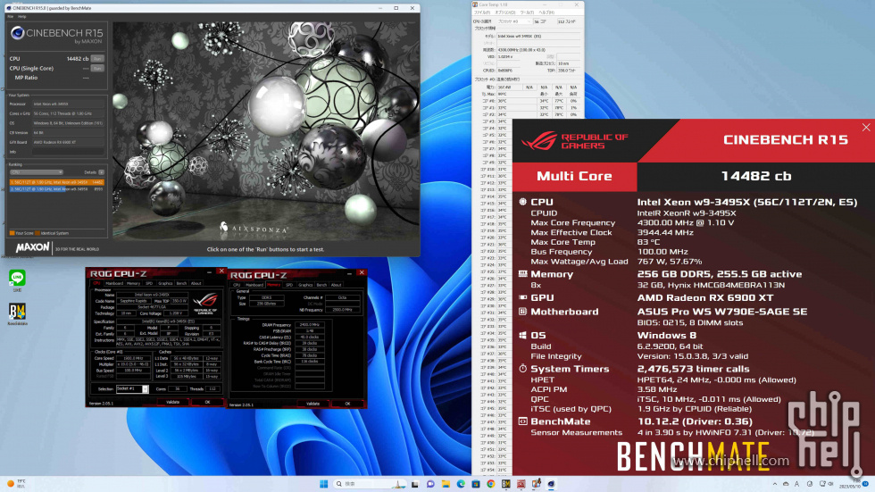Open the first menu in Core Temp window
875x492 pixels.
481,13
